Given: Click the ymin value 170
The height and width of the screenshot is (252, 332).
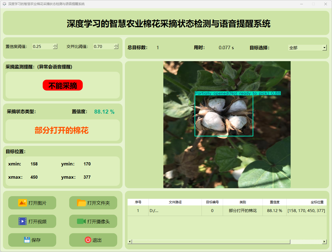Looking at the screenshot, I should coord(87,164).
